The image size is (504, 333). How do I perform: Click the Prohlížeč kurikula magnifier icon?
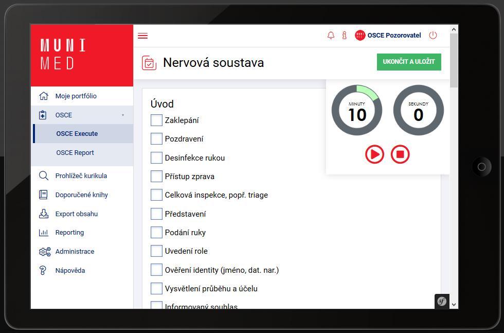(x=43, y=176)
